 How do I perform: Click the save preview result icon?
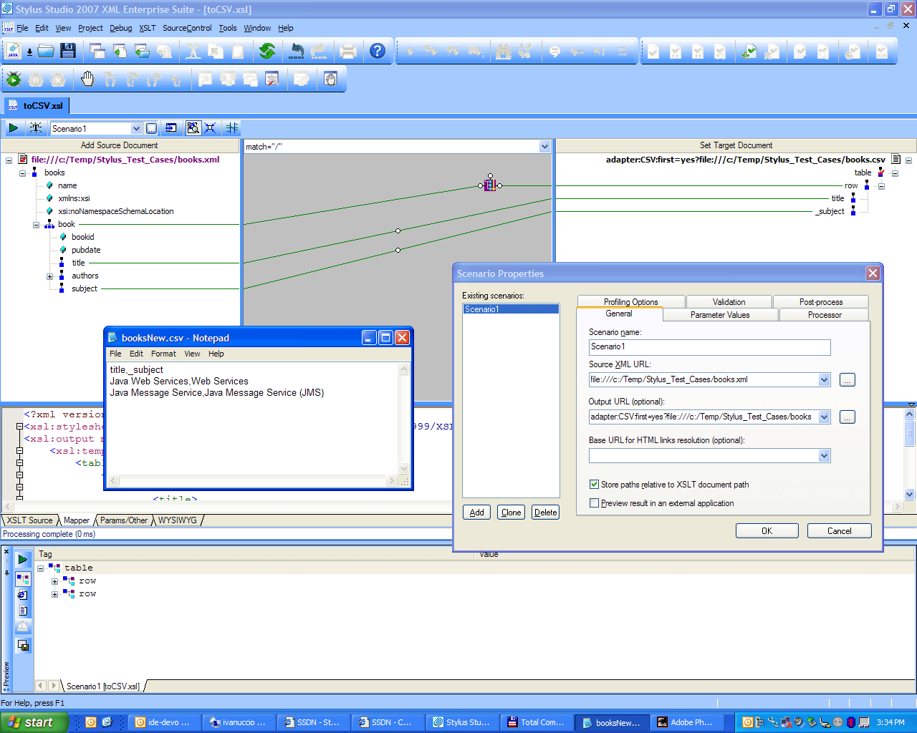click(x=23, y=646)
